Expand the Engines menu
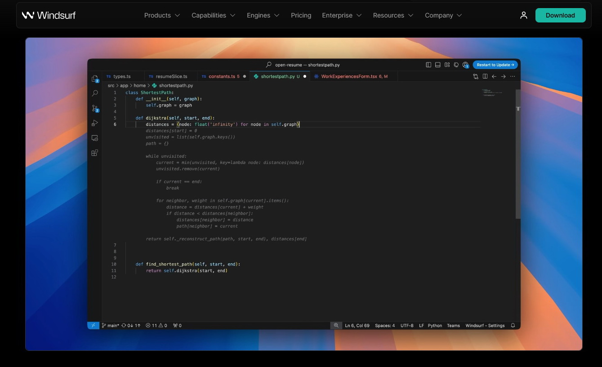 (x=263, y=15)
